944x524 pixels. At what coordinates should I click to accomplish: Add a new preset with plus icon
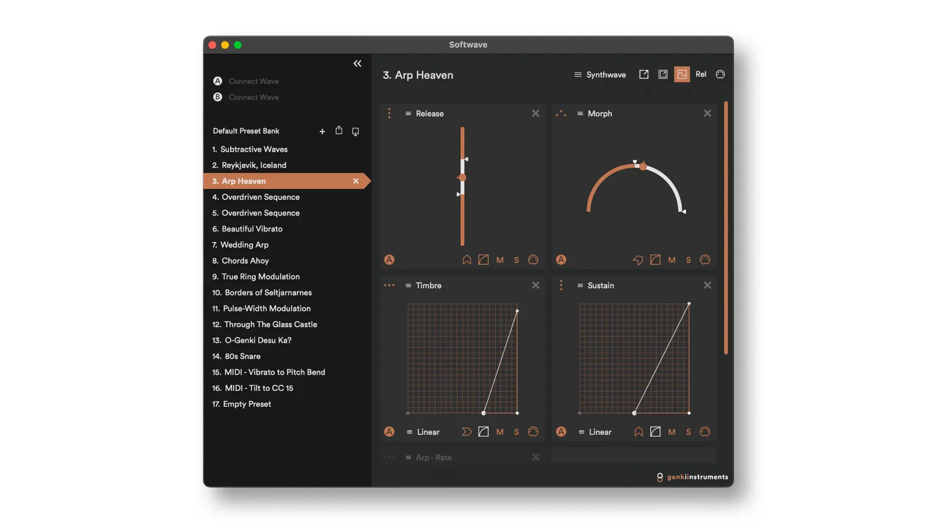(x=322, y=131)
